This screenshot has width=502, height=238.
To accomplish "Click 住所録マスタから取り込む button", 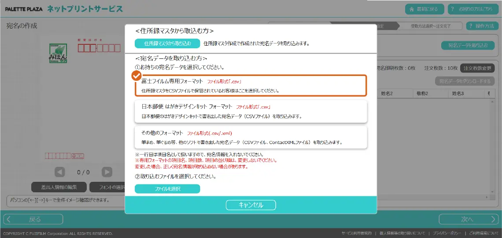I will [x=167, y=43].
